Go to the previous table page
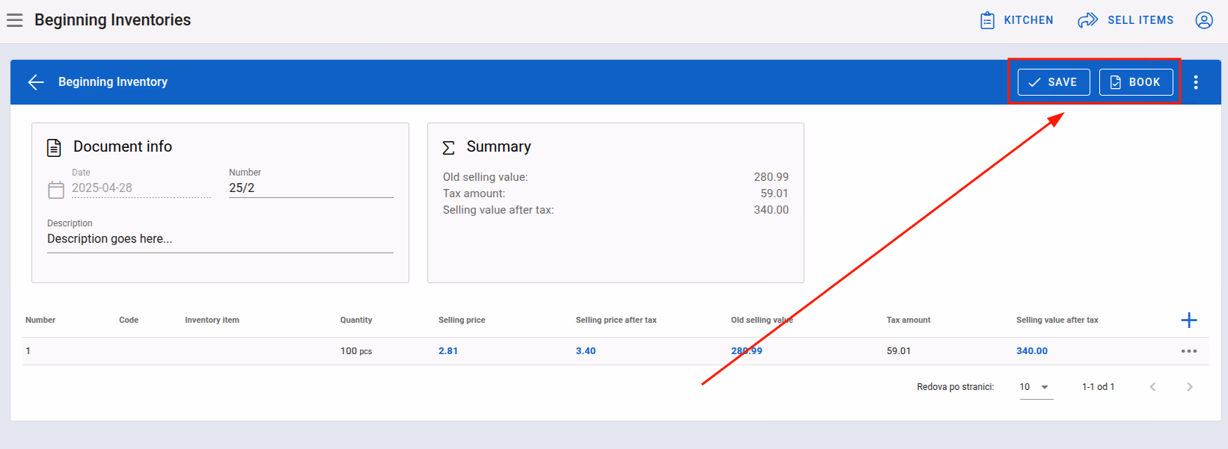The image size is (1228, 449). (x=1152, y=387)
